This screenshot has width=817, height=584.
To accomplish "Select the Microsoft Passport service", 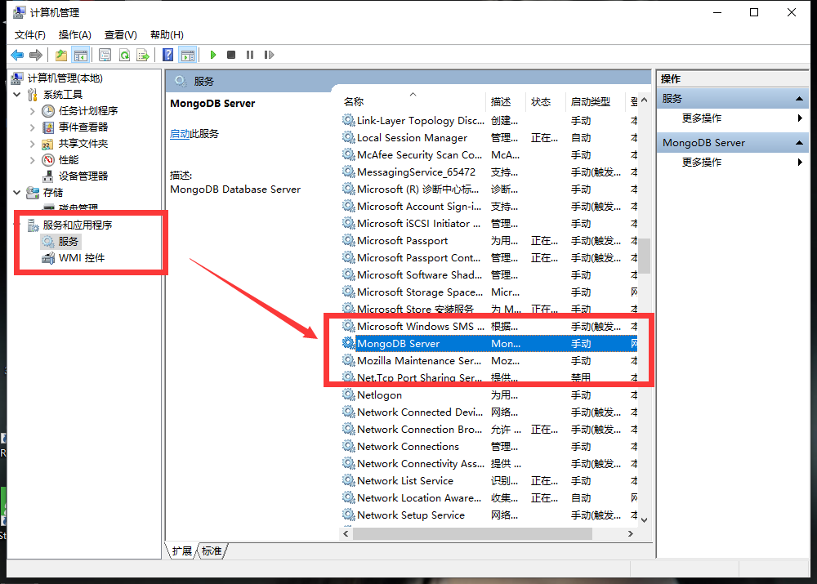I will pos(489,241).
